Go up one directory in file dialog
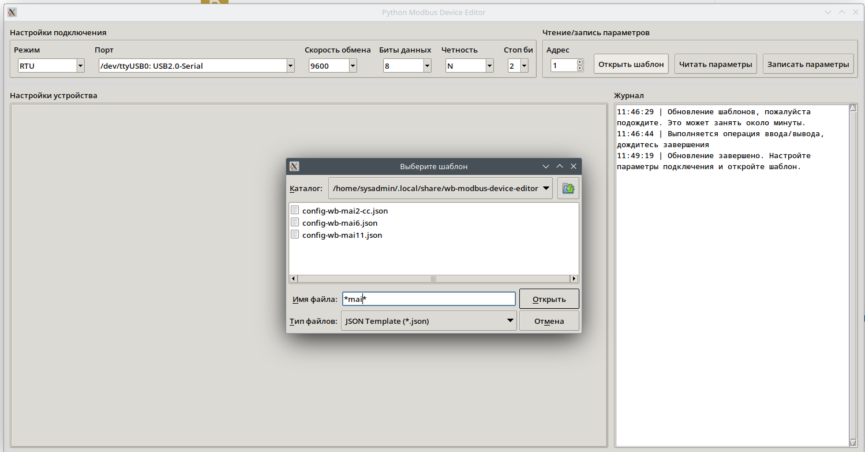 pos(568,188)
